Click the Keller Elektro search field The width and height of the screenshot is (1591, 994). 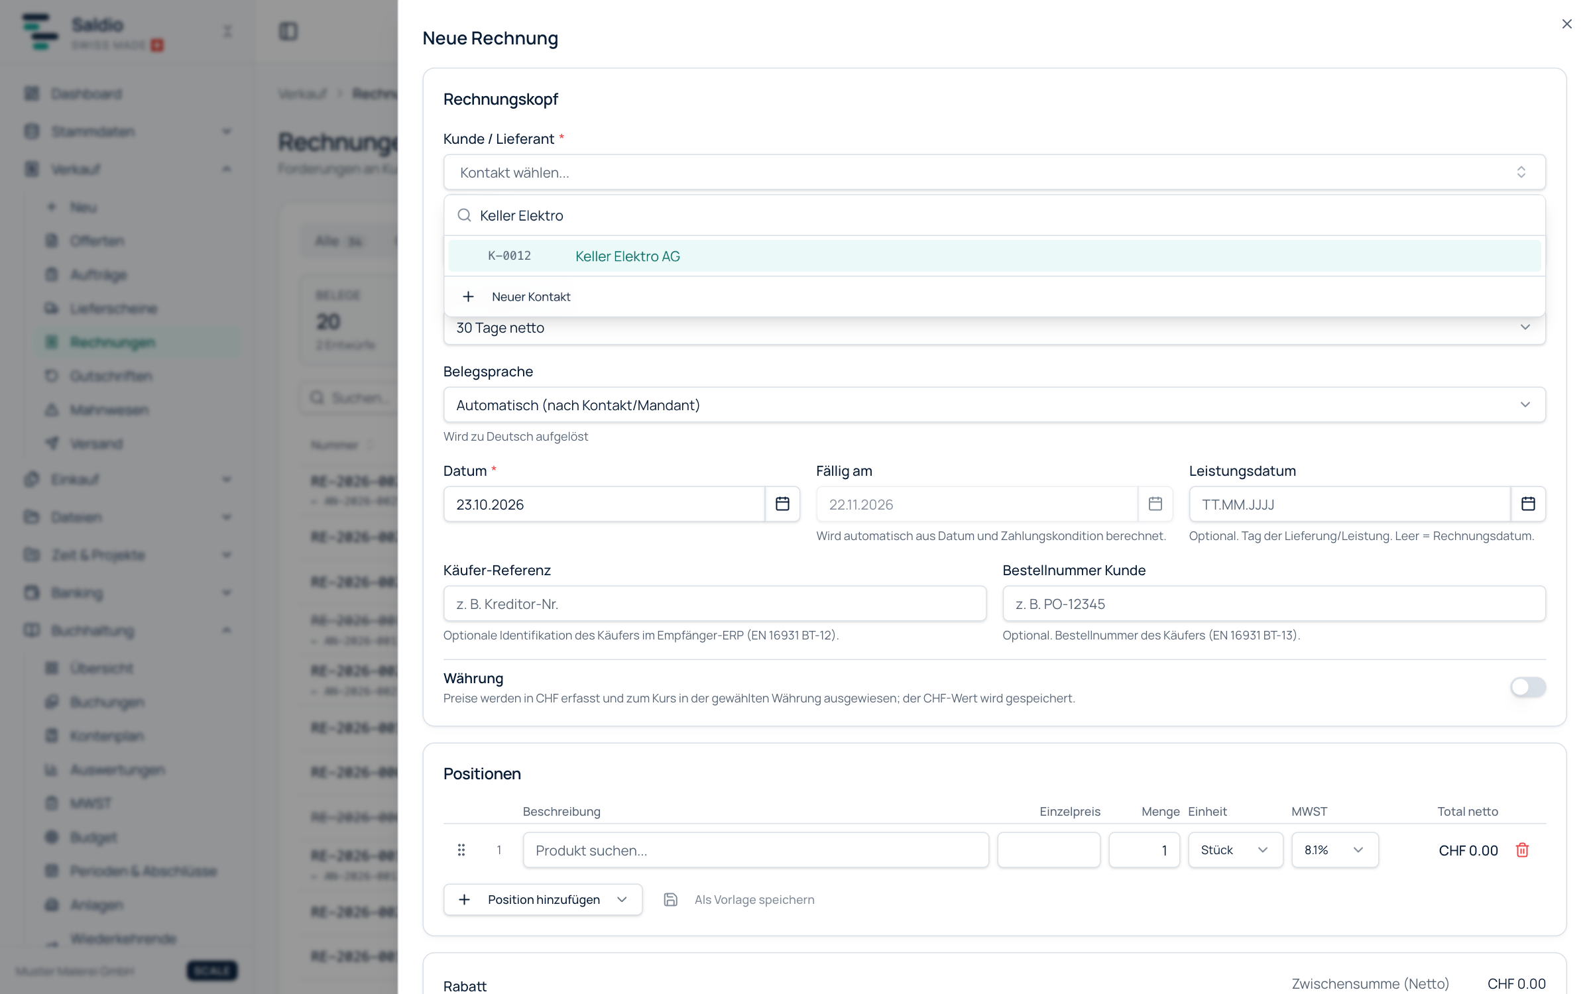click(x=994, y=215)
